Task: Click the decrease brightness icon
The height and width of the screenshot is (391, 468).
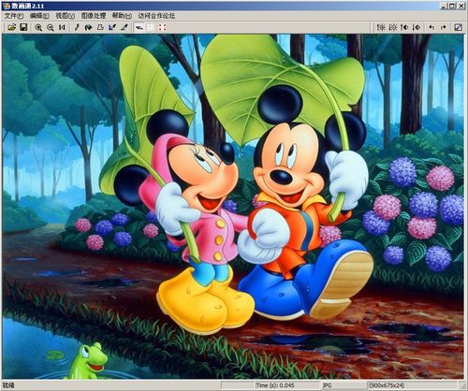Action: 393,27
